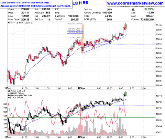Viewport: 165px width, 139px height.
Task: Click the Low value 199.81
Action: 25,16
